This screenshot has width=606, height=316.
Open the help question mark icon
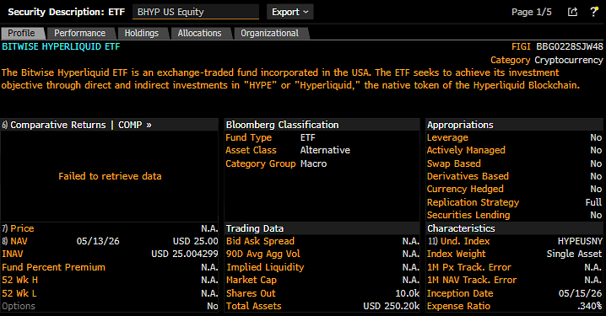tap(593, 12)
